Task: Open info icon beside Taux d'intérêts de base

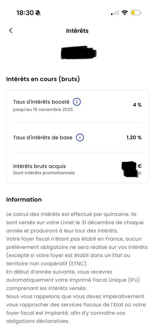Action: click(x=80, y=138)
